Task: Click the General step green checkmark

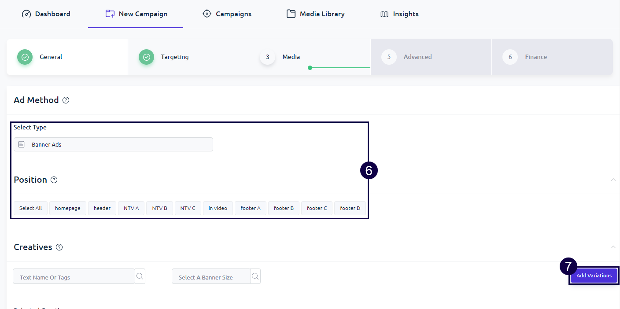Action: (x=25, y=57)
